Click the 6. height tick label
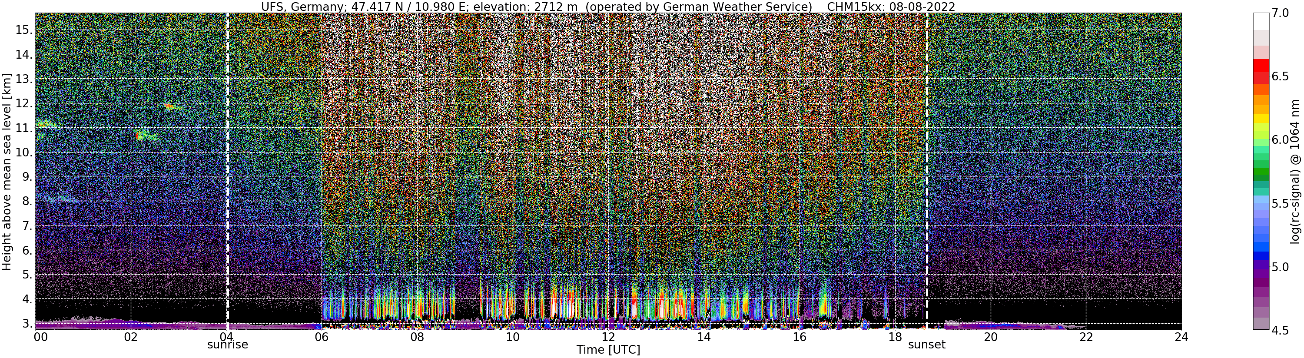Viewport: 1304px width, 358px height. (x=27, y=250)
